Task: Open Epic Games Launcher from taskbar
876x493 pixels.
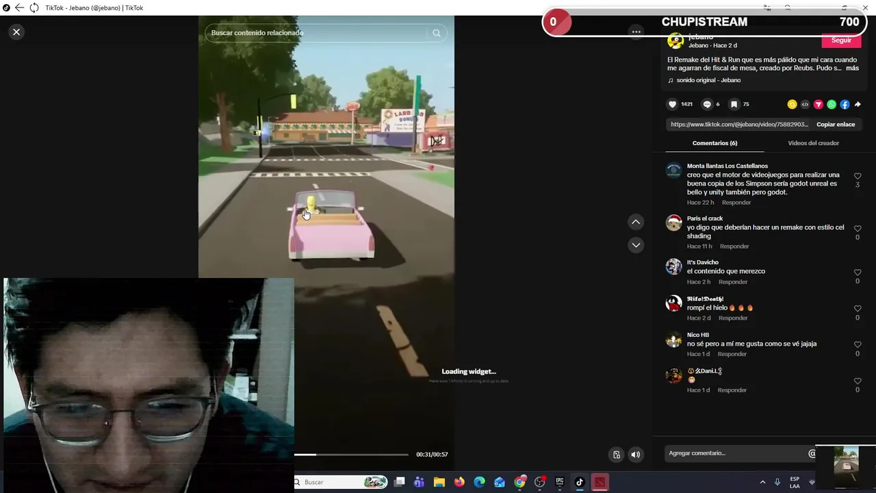Action: point(560,482)
